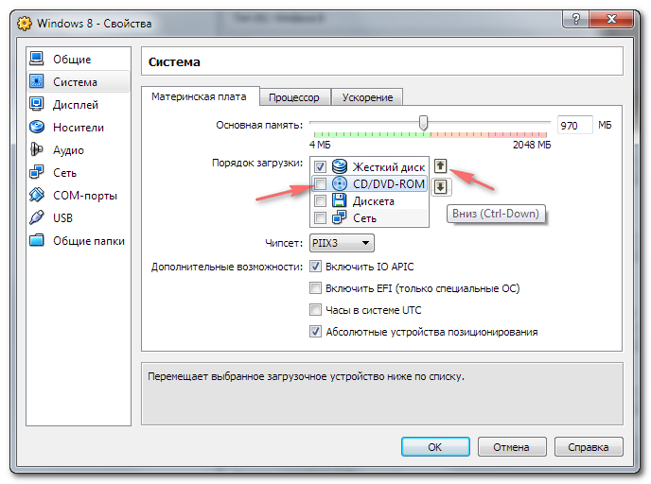The height and width of the screenshot is (484, 651).
Task: Click the Система chip icon
Action: 37,81
